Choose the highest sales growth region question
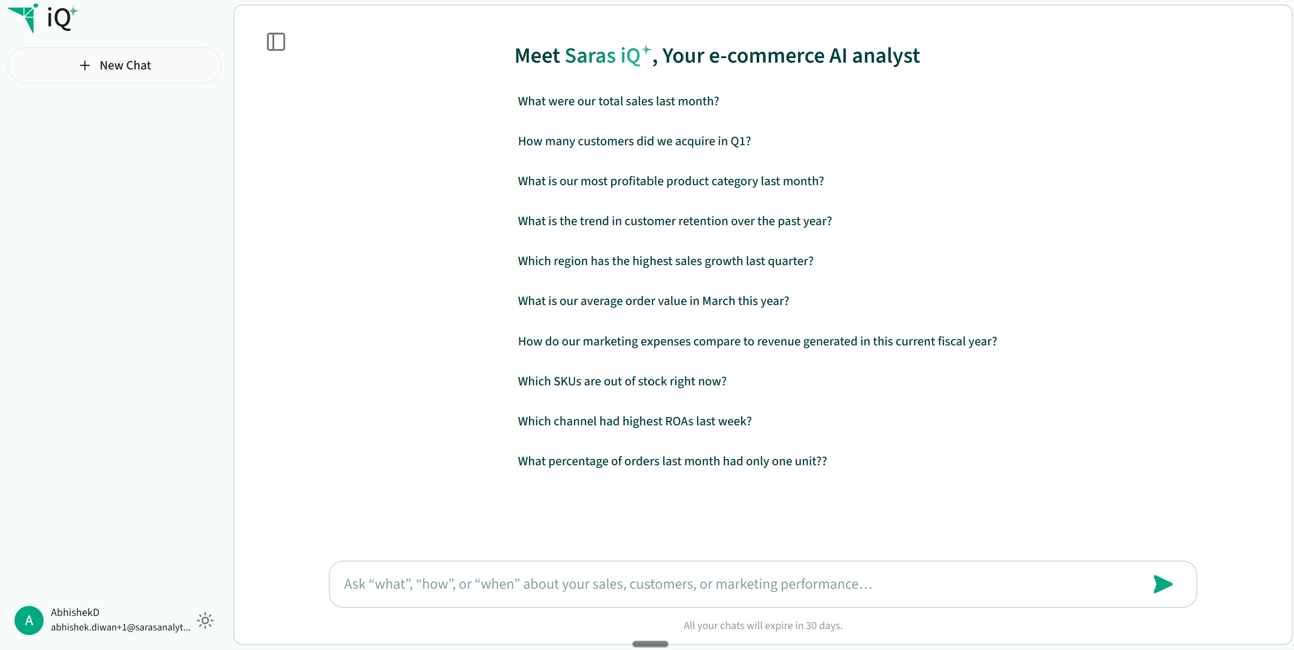The image size is (1294, 650). coord(666,261)
